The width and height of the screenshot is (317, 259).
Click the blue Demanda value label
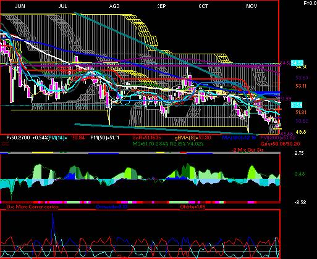(x=112, y=207)
